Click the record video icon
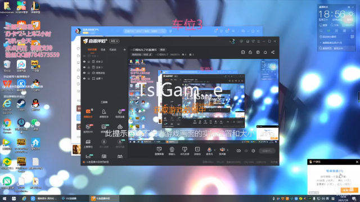Viewport: 360px width, 202px height. (x=238, y=151)
